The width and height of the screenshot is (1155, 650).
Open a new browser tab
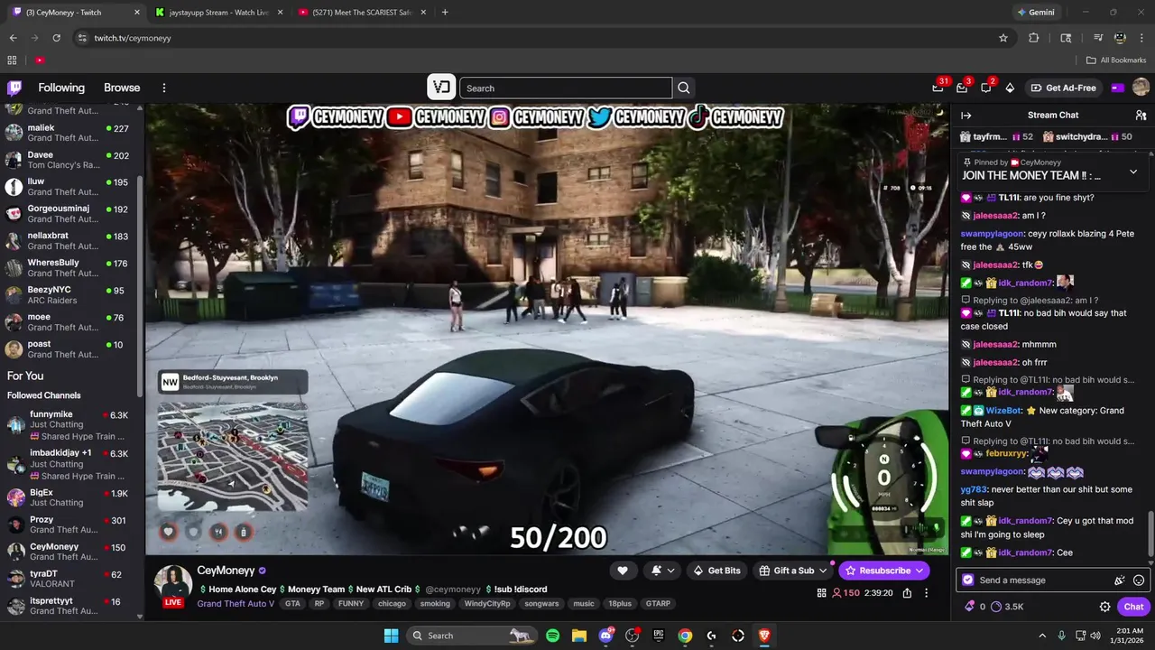pyautogui.click(x=445, y=13)
